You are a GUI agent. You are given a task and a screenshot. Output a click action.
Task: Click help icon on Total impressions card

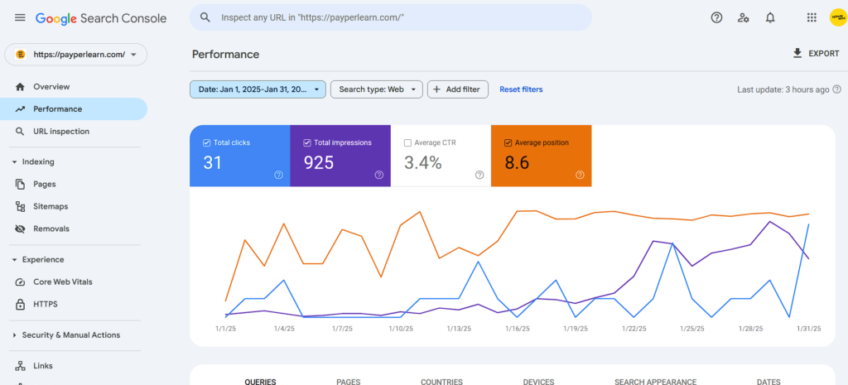(x=379, y=175)
